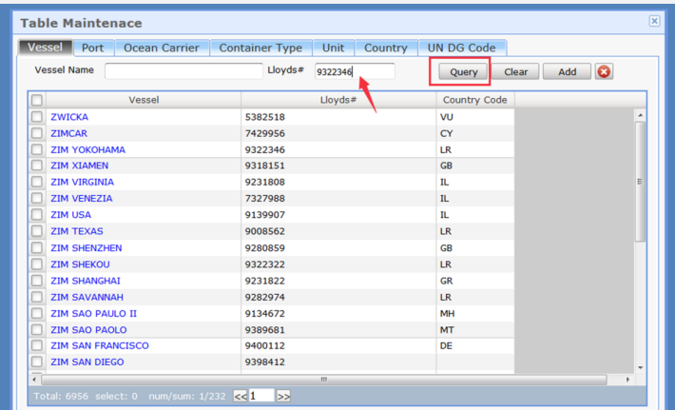Focus the Vessel Name input field
This screenshot has height=410, width=675.
tap(183, 71)
